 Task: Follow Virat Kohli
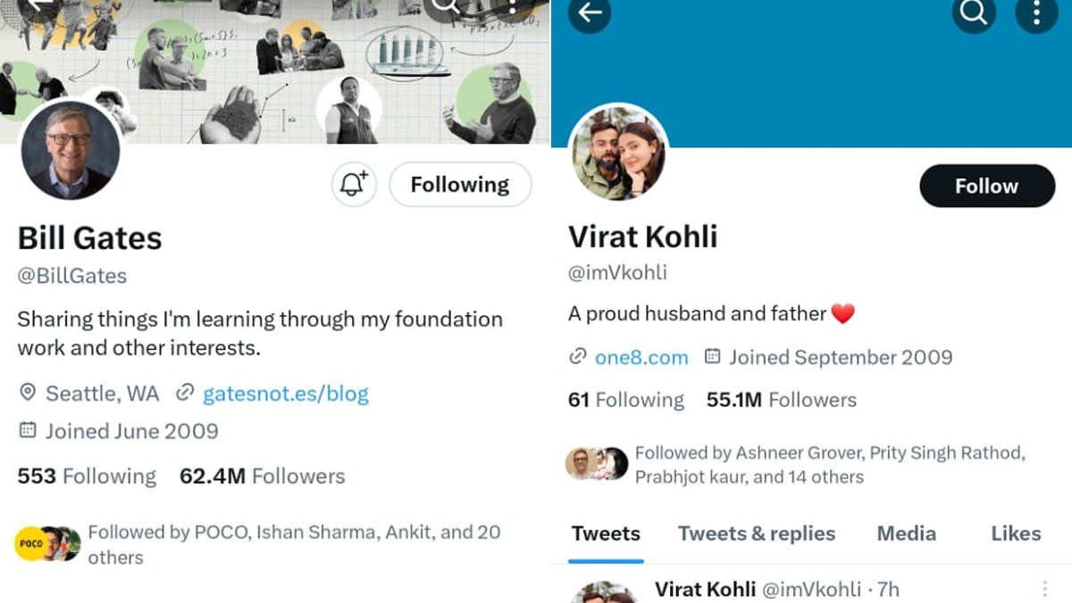[986, 186]
